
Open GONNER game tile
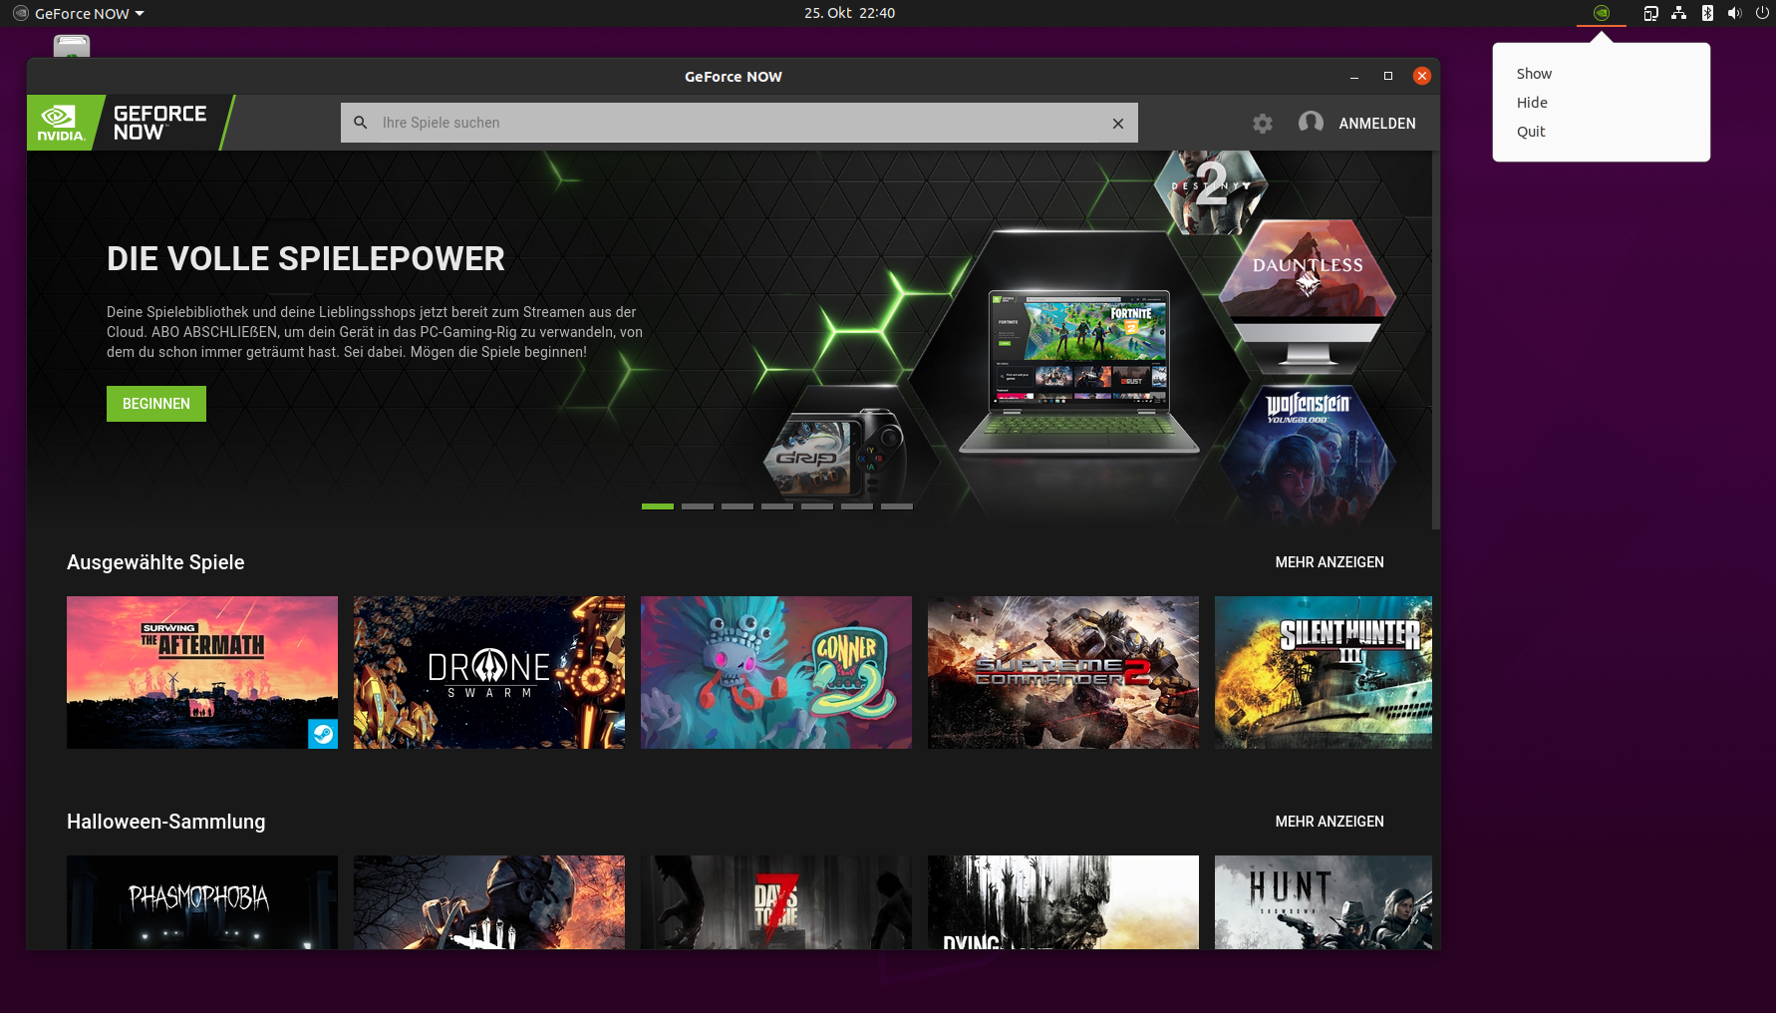pyautogui.click(x=776, y=672)
